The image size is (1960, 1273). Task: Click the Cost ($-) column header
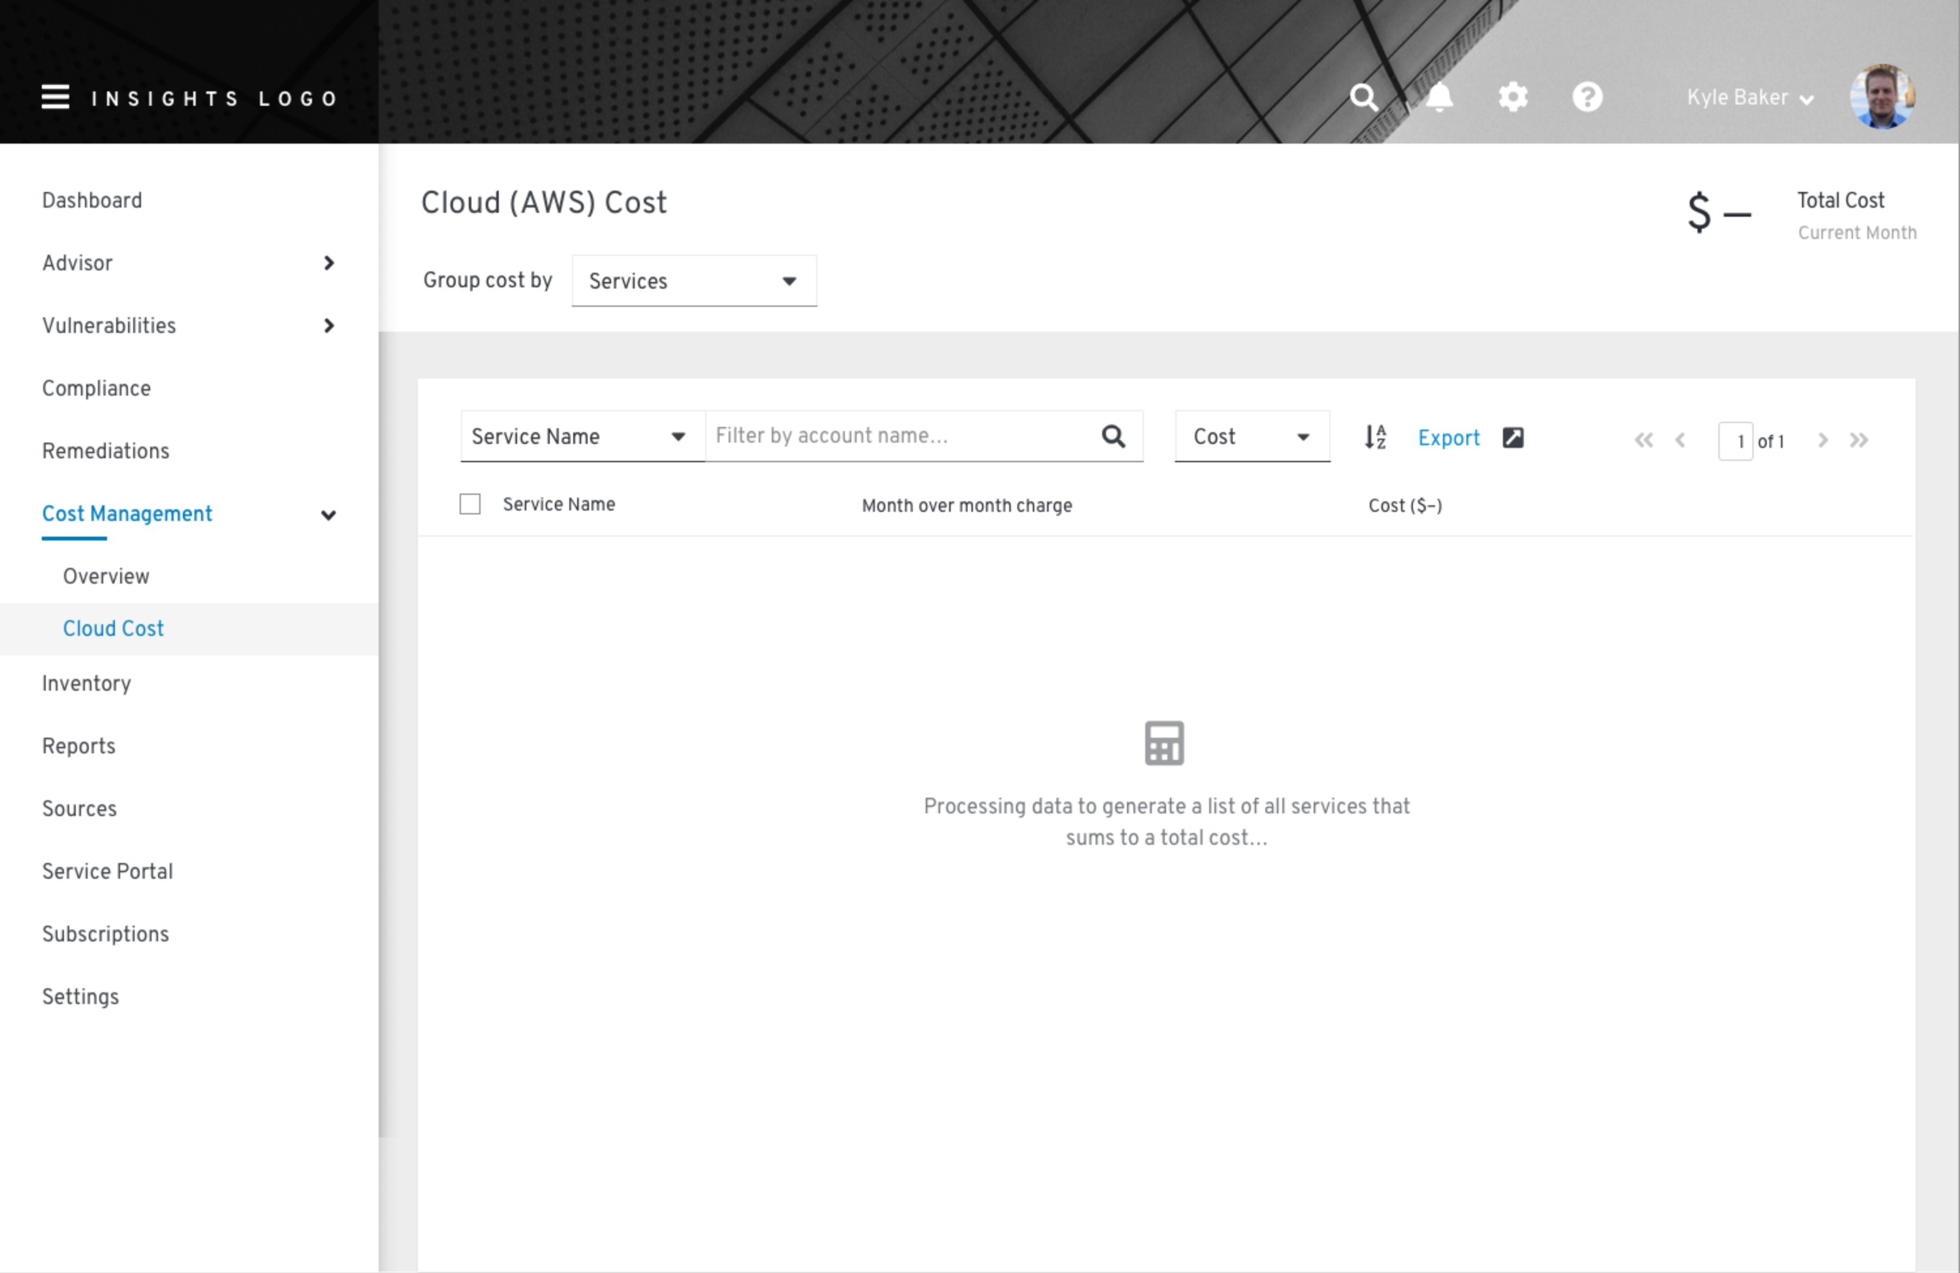[x=1405, y=505]
